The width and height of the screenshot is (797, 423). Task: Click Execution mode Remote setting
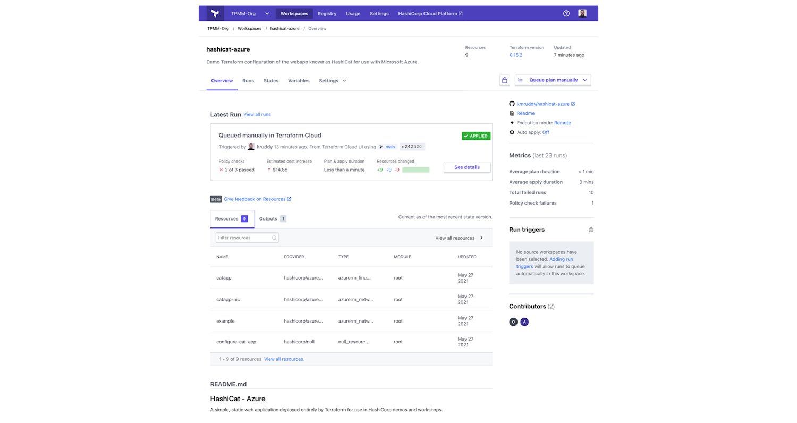tap(562, 122)
